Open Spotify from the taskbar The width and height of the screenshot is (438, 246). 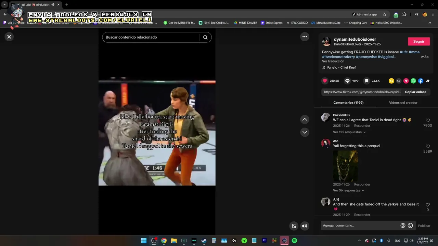(x=294, y=241)
